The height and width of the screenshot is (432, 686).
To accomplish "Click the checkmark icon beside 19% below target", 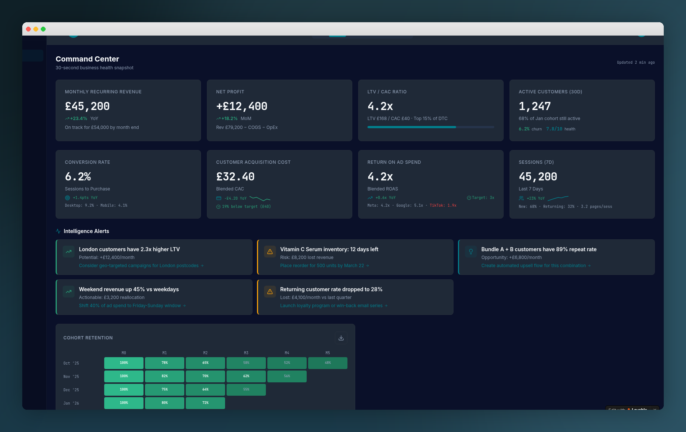I will [218, 207].
